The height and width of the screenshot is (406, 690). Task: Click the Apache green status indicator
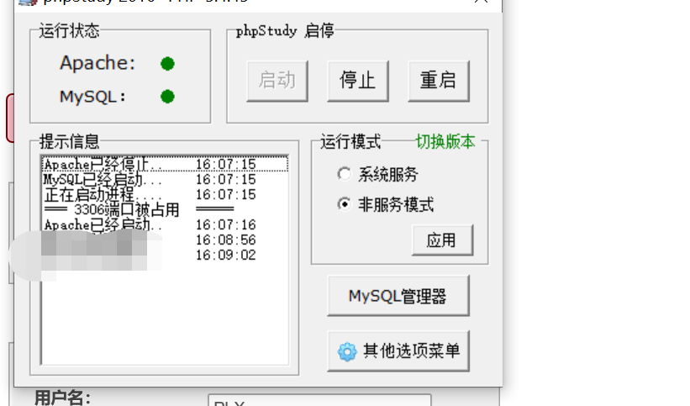coord(167,64)
